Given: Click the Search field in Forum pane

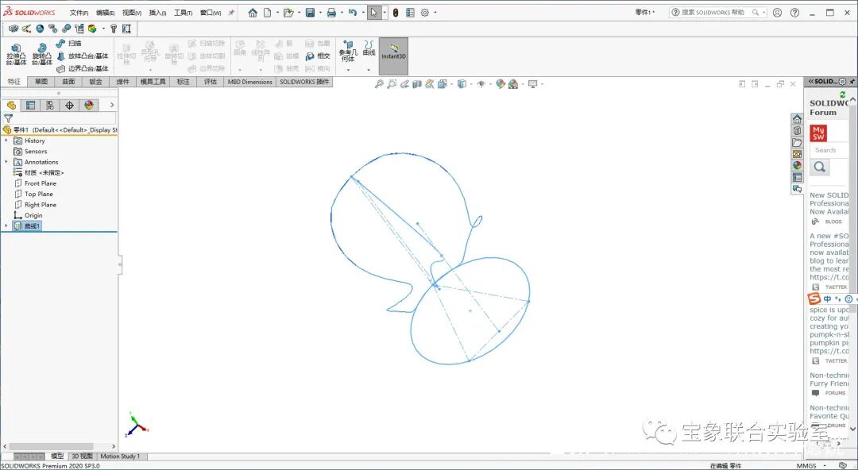Looking at the screenshot, I should pos(829,150).
